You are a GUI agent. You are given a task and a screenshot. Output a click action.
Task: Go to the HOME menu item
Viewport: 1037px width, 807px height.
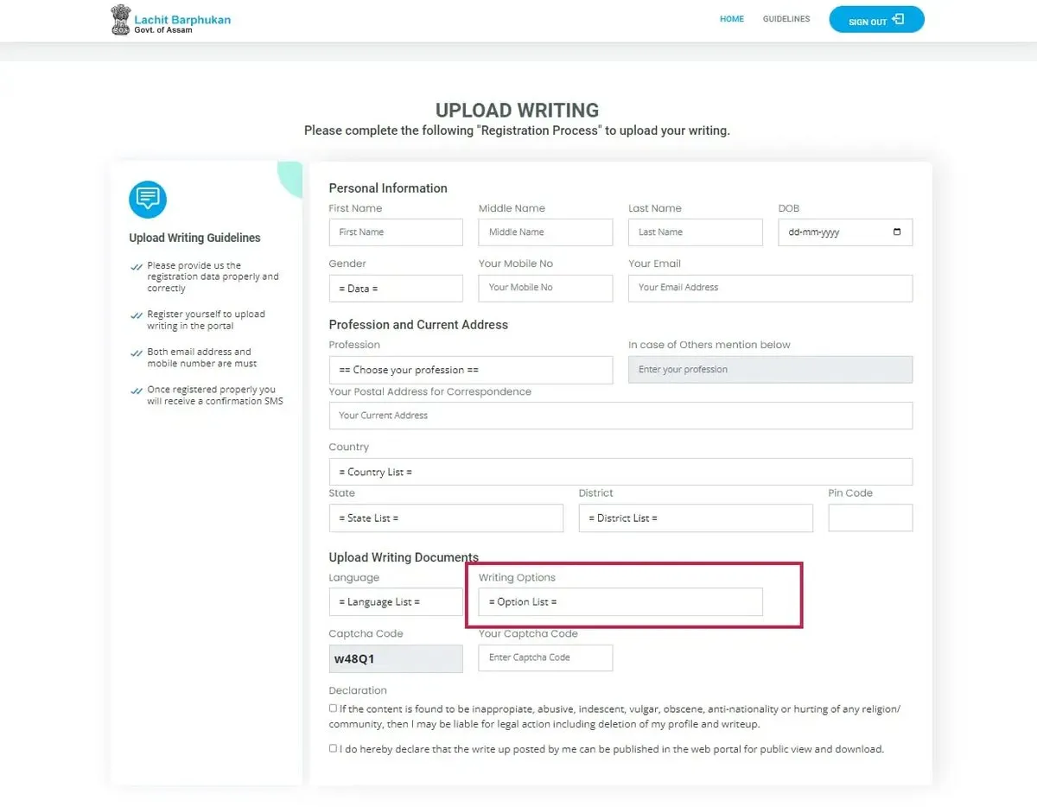tap(732, 19)
